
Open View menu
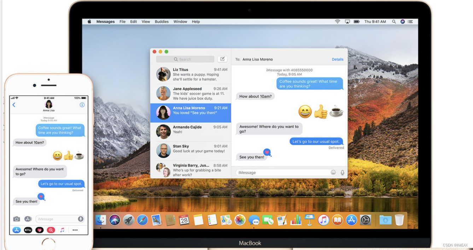[x=146, y=22]
